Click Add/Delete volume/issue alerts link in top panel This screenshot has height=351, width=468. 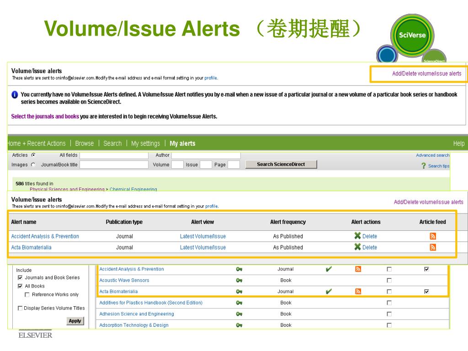coord(426,74)
